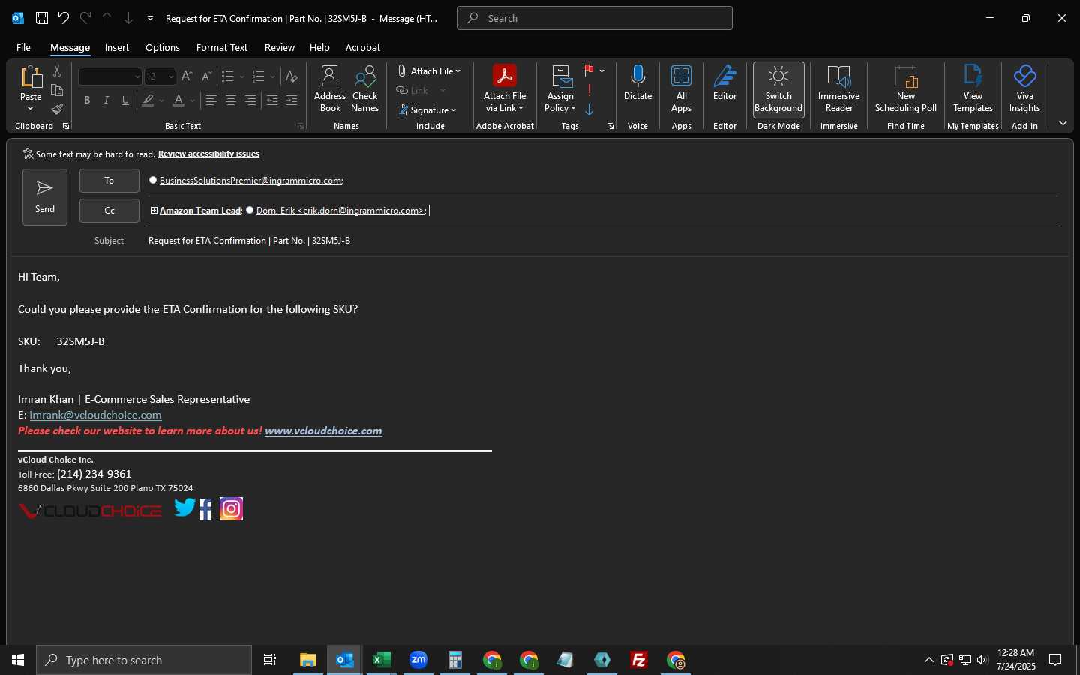Screen dimensions: 1080x675
Task: Copy selection with the Copy icon
Action: [x=56, y=90]
